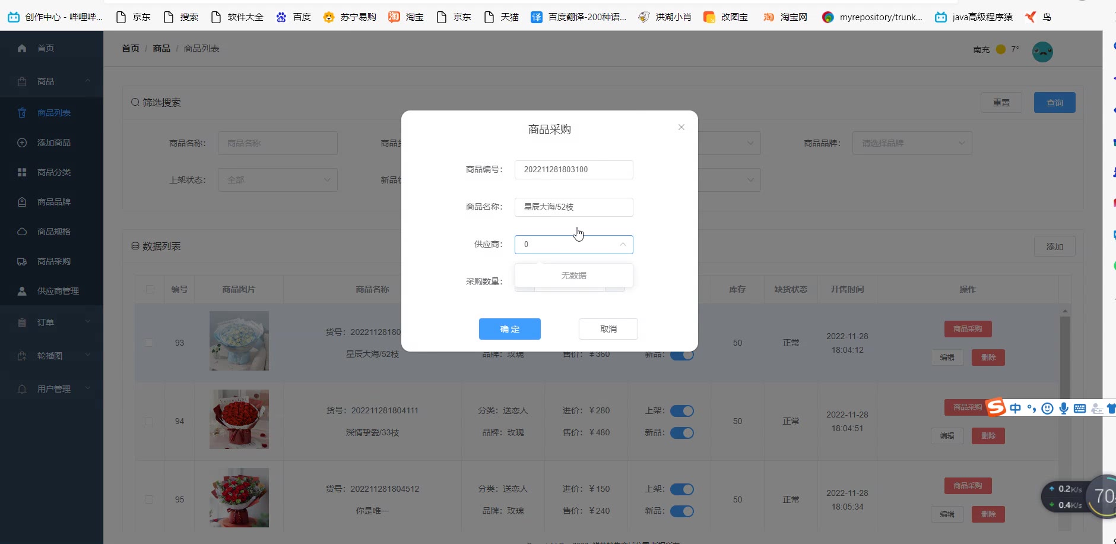Open the 百度翻译 bookmark icon

(x=537, y=17)
